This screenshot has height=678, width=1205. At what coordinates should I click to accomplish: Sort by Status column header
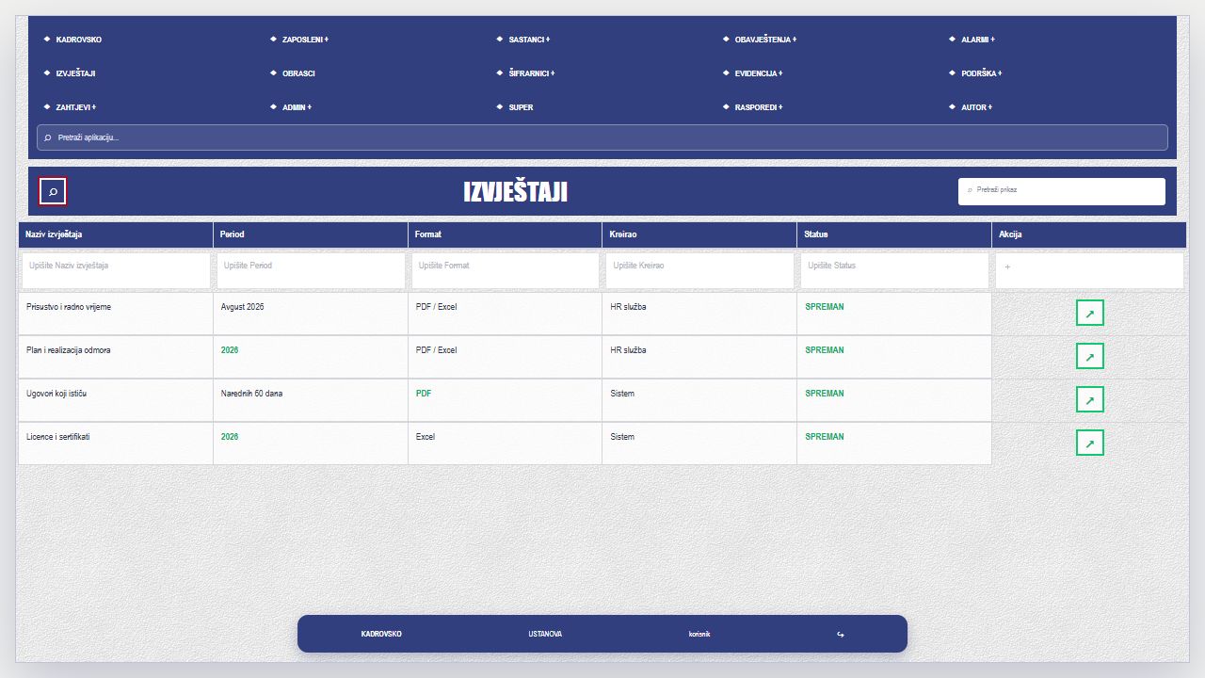894,234
